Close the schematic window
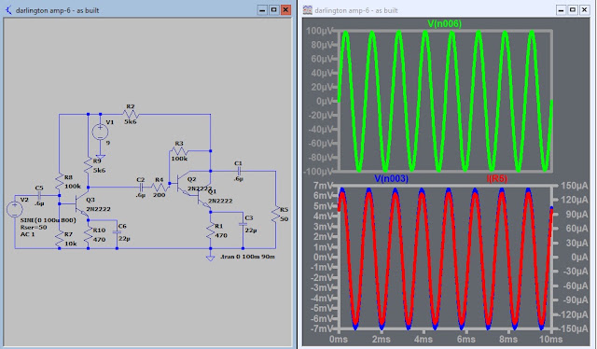597x349 pixels. pyautogui.click(x=285, y=10)
